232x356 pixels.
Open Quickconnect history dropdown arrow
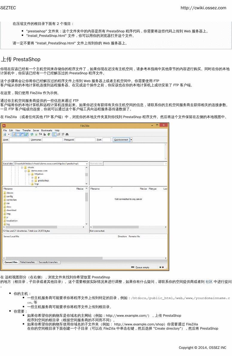(x=131, y=140)
